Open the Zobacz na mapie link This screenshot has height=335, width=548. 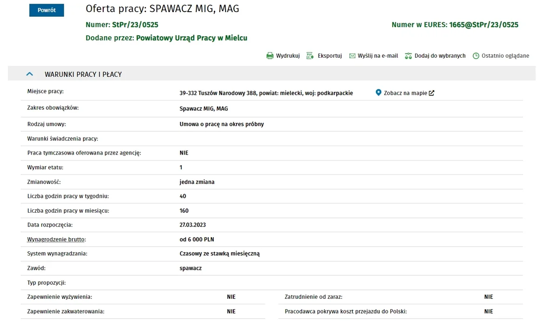(x=405, y=93)
